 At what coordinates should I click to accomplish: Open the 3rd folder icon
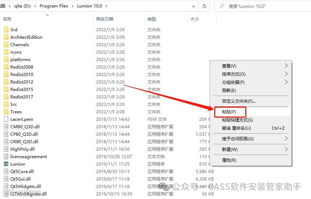tap(6, 29)
